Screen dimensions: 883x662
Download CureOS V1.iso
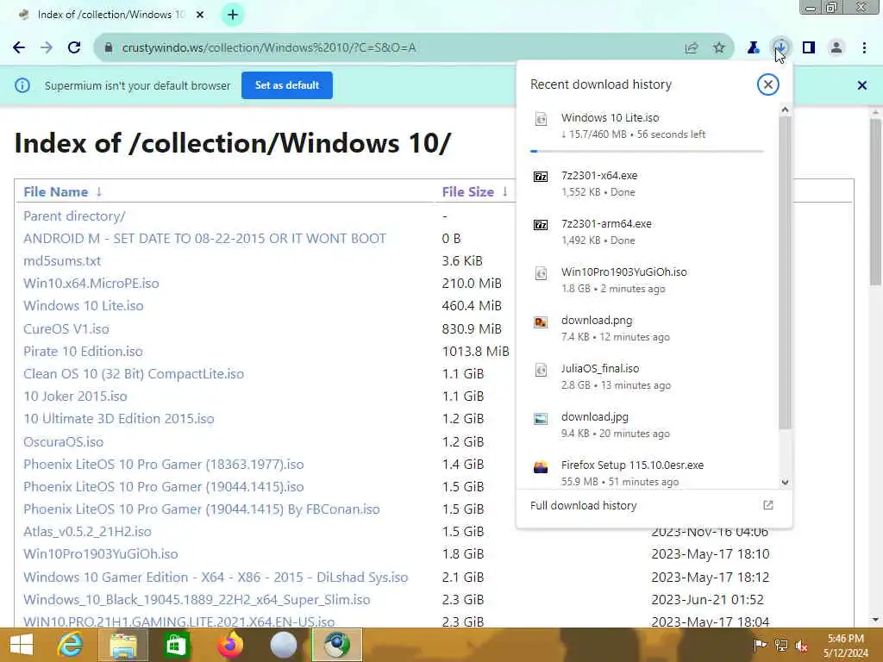pos(66,328)
